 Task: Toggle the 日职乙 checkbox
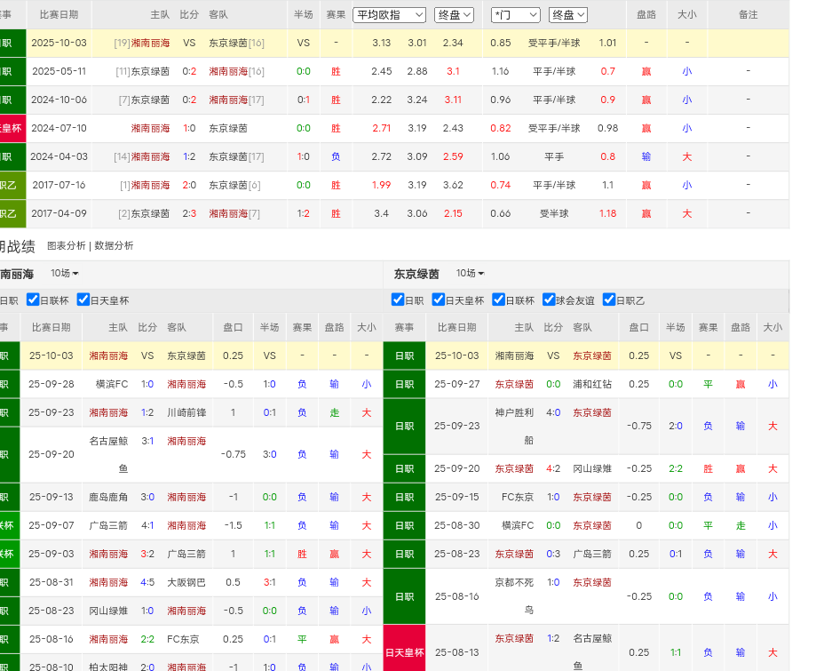pos(610,300)
